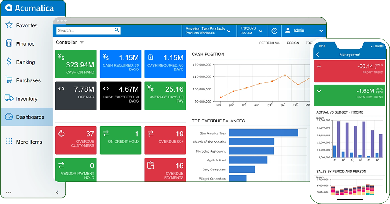Click 'TOP OVERDUE BALANCES' widget title

[218, 121]
